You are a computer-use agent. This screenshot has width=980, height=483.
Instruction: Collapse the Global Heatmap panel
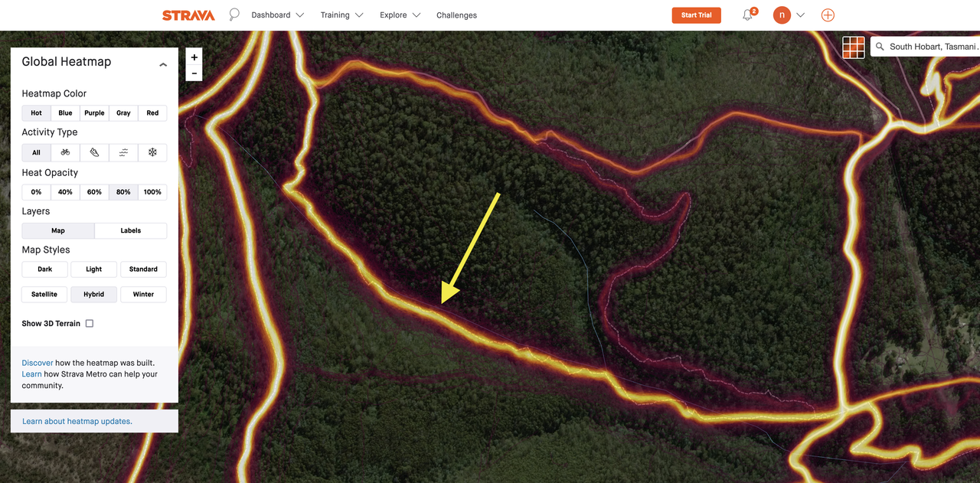(163, 65)
